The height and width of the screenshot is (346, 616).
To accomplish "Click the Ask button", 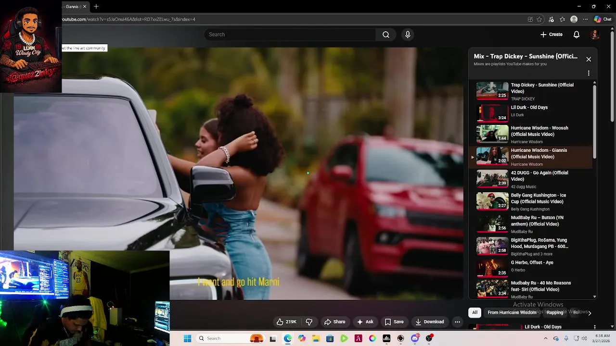I will pyautogui.click(x=365, y=322).
